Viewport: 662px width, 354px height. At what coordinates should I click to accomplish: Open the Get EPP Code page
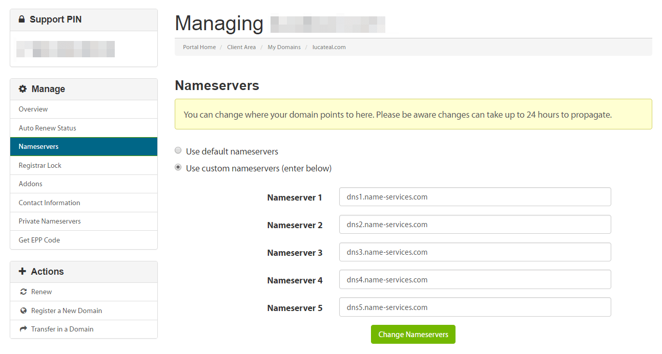coord(39,240)
